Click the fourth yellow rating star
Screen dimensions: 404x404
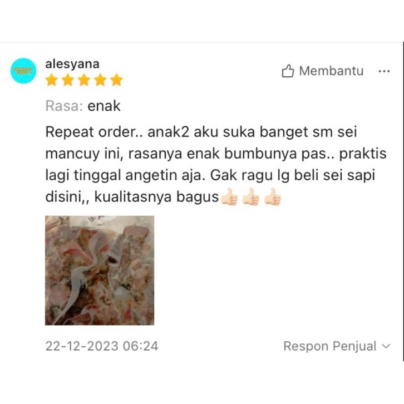[x=100, y=80]
